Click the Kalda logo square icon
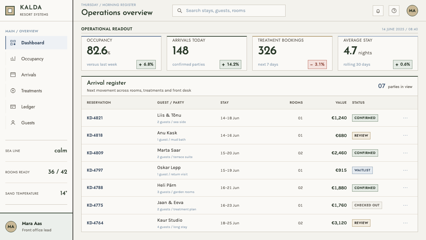 tap(10, 11)
